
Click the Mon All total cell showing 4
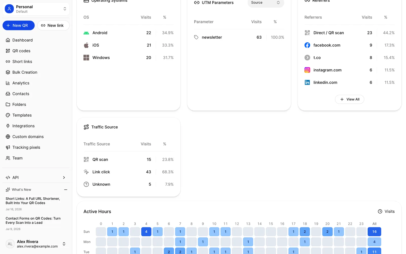(374, 242)
